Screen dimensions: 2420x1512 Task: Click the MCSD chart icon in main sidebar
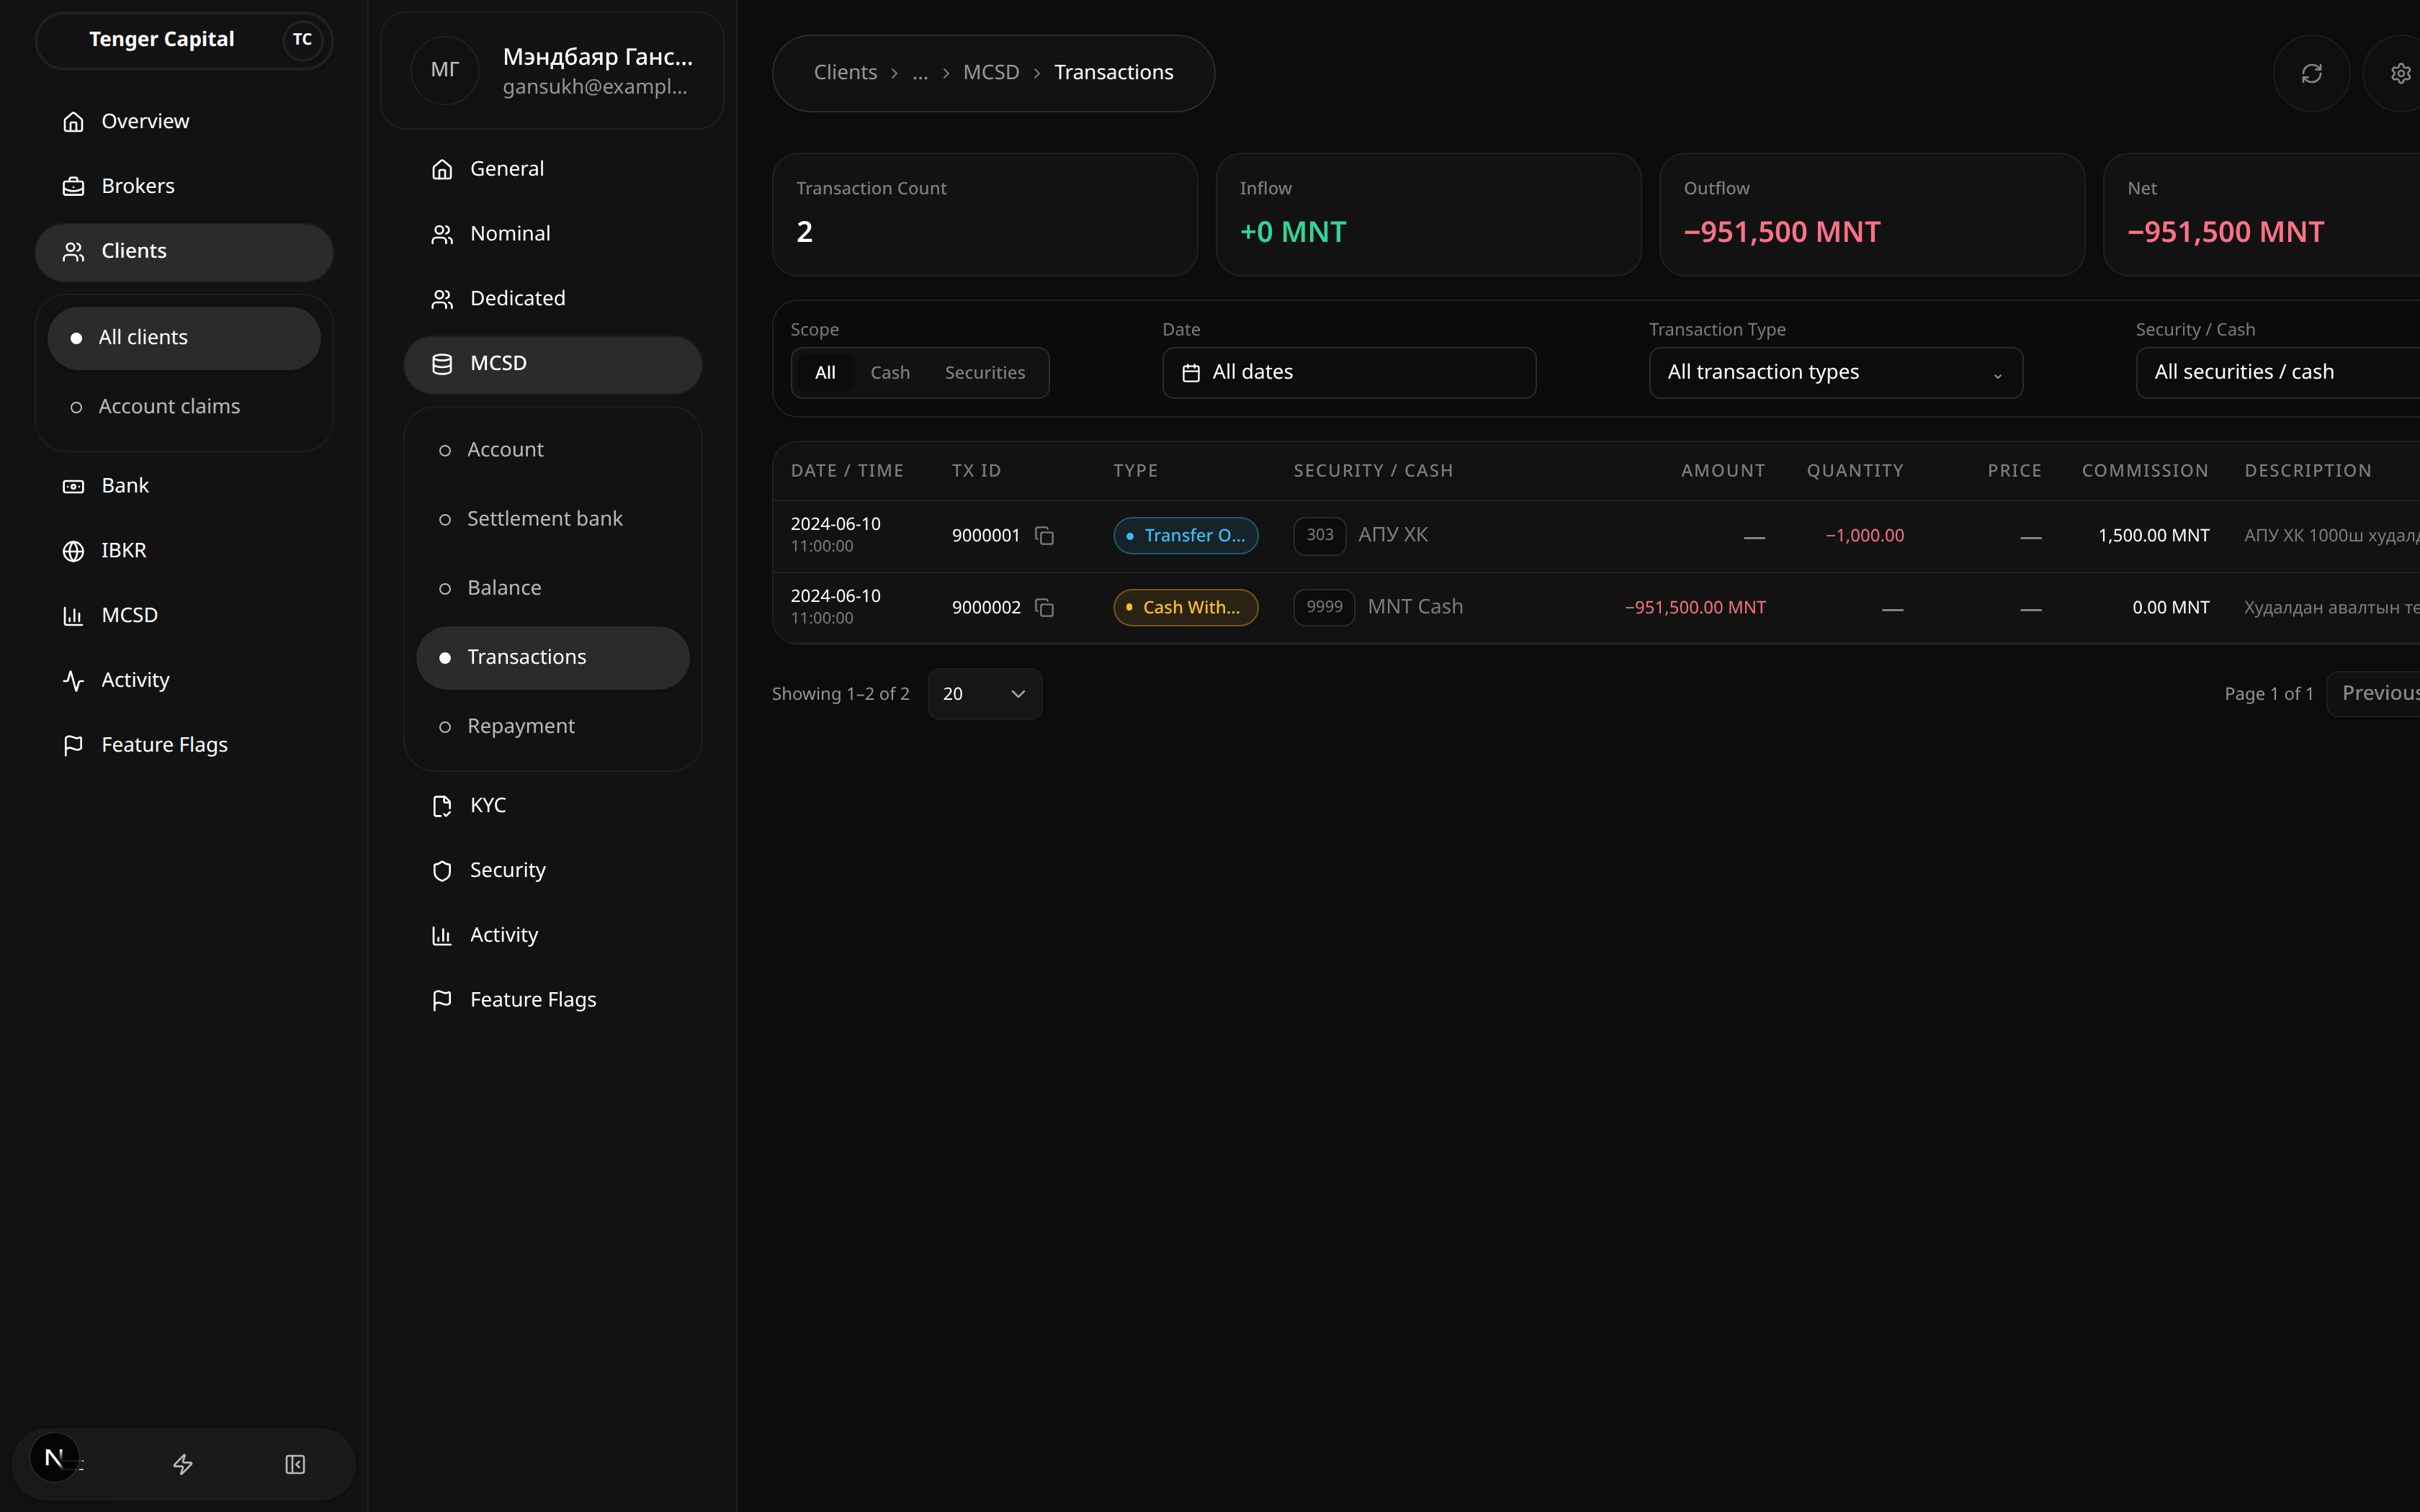point(73,616)
